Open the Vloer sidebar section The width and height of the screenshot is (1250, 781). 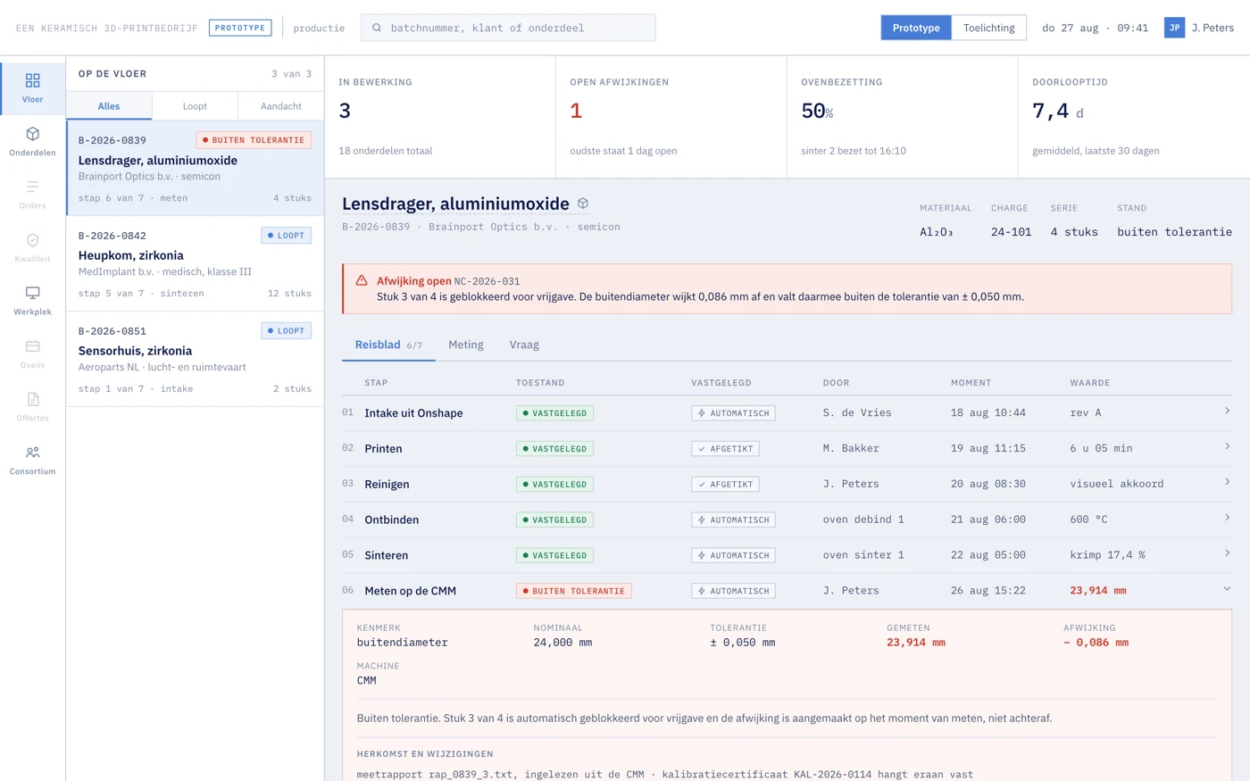click(x=32, y=89)
